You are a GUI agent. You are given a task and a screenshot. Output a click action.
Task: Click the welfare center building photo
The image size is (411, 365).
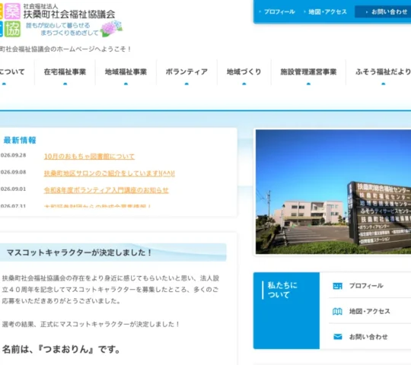click(x=333, y=192)
